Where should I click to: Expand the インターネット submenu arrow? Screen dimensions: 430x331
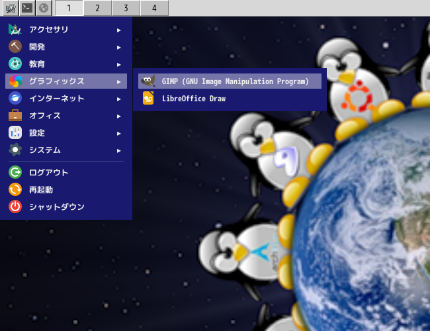[118, 99]
